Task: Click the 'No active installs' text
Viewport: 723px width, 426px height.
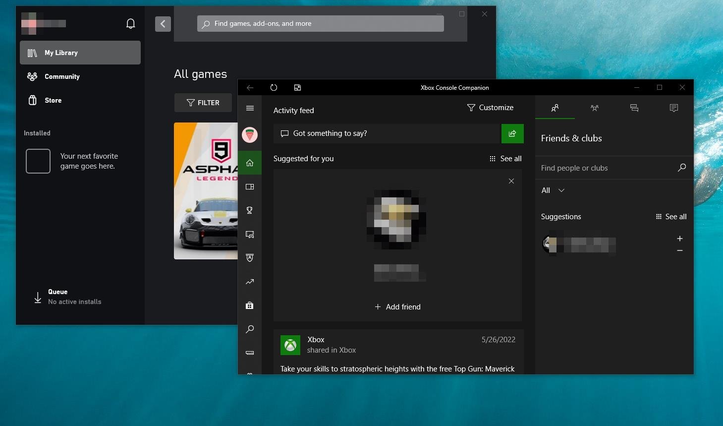Action: point(75,302)
